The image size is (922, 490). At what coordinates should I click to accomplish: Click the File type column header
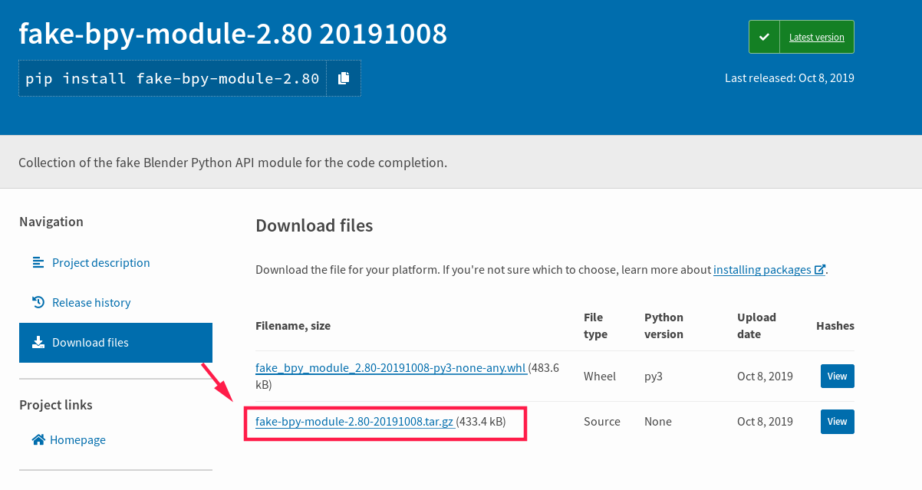click(595, 326)
